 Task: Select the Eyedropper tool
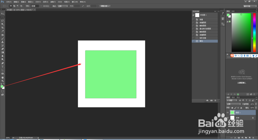(3, 31)
